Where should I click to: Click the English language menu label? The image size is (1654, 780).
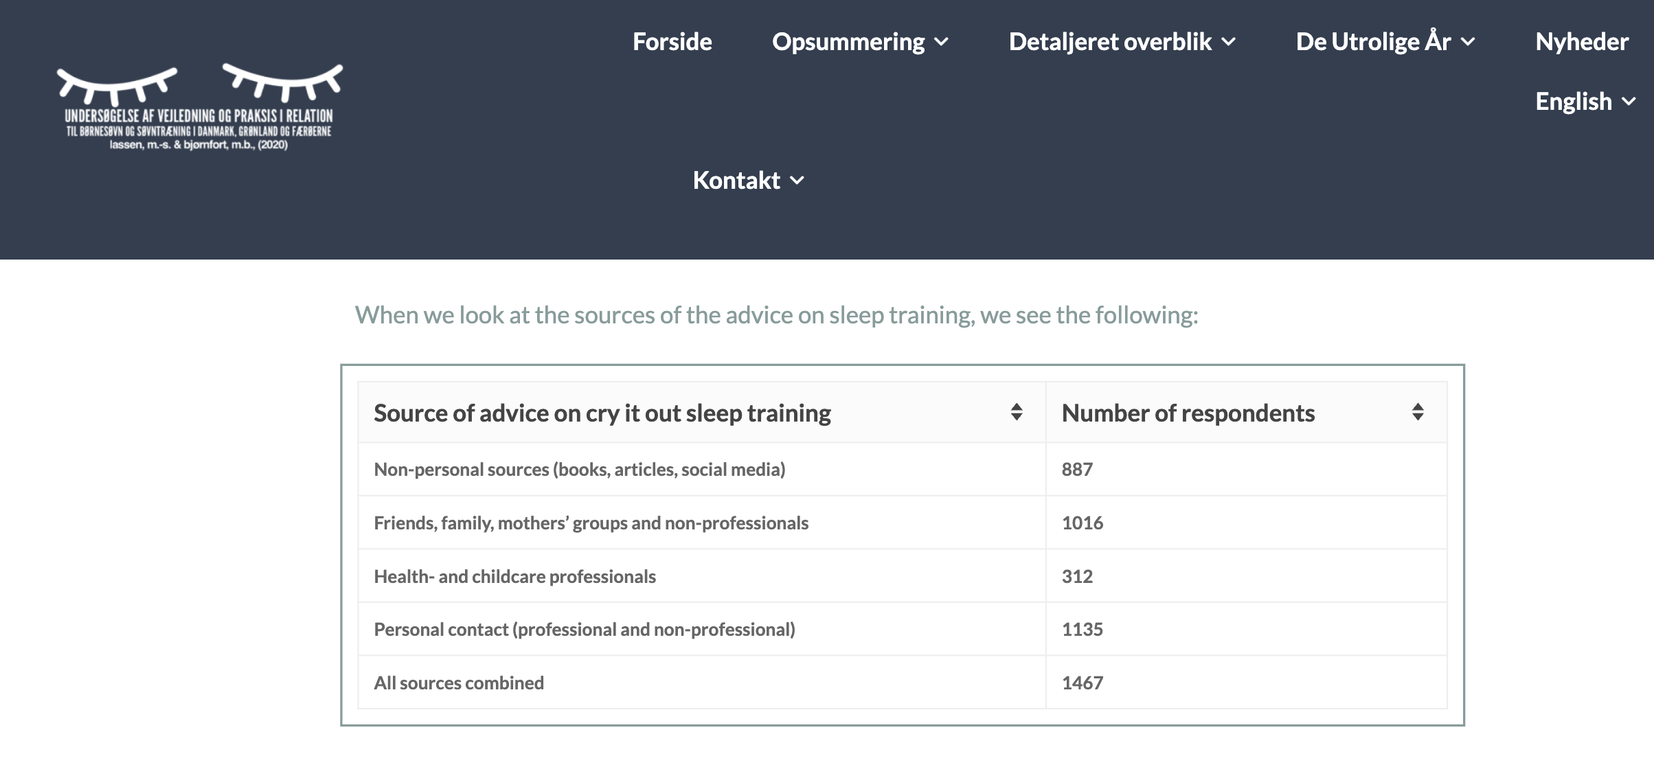1574,102
